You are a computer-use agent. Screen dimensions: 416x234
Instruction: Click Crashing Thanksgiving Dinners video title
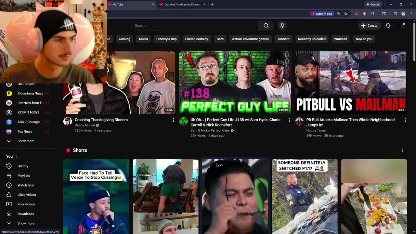point(101,120)
